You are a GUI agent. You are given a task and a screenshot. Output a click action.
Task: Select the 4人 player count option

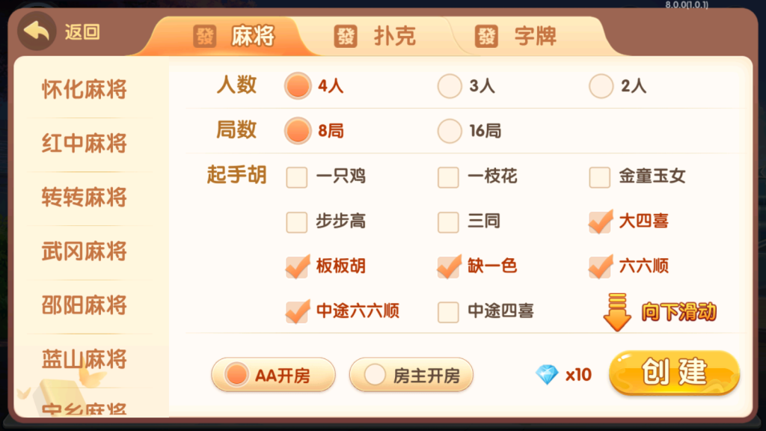298,86
